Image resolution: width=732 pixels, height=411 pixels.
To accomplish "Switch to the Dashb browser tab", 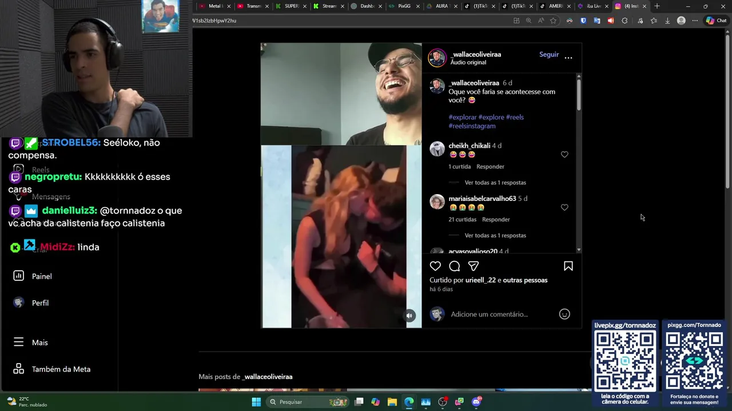I will [x=367, y=6].
